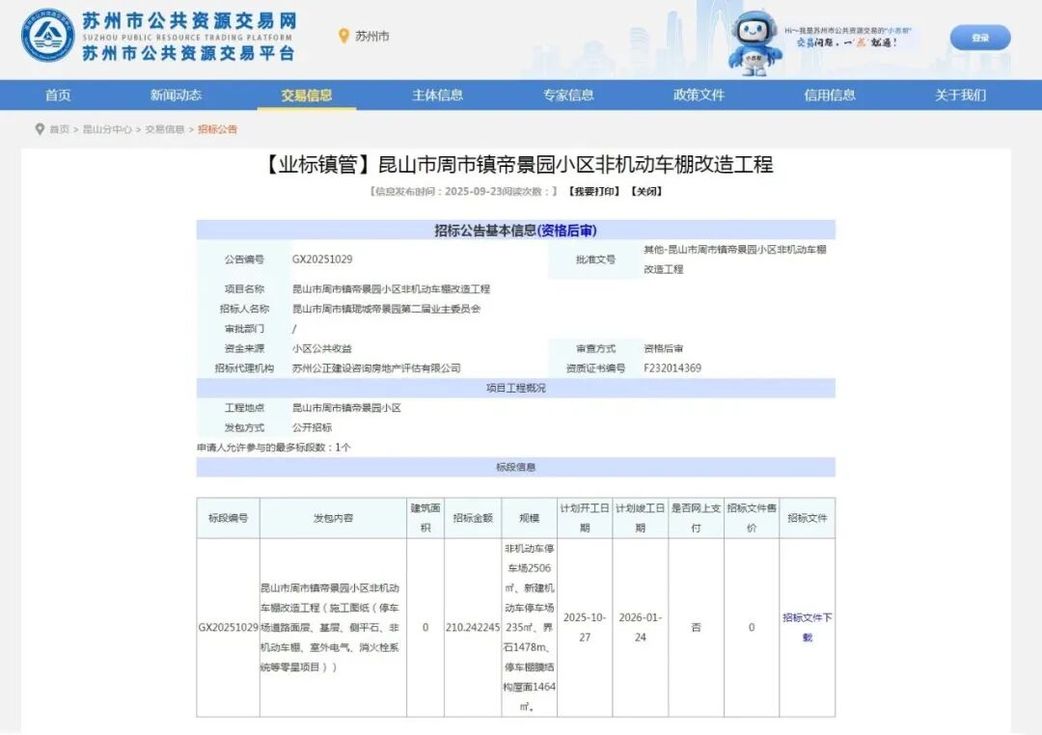
Task: Click the contracting method value 公开招标
Action: tap(312, 427)
